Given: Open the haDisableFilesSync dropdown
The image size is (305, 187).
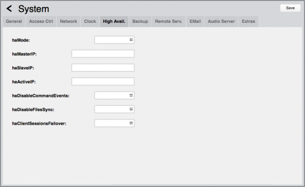Looking at the screenshot, I should coord(114,109).
